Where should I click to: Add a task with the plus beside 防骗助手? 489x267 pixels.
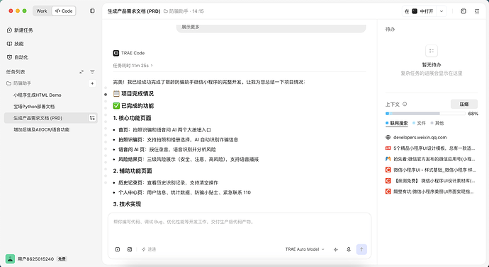pos(92,83)
